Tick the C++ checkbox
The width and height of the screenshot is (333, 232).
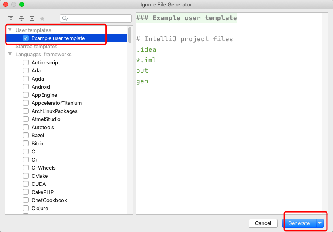point(26,160)
